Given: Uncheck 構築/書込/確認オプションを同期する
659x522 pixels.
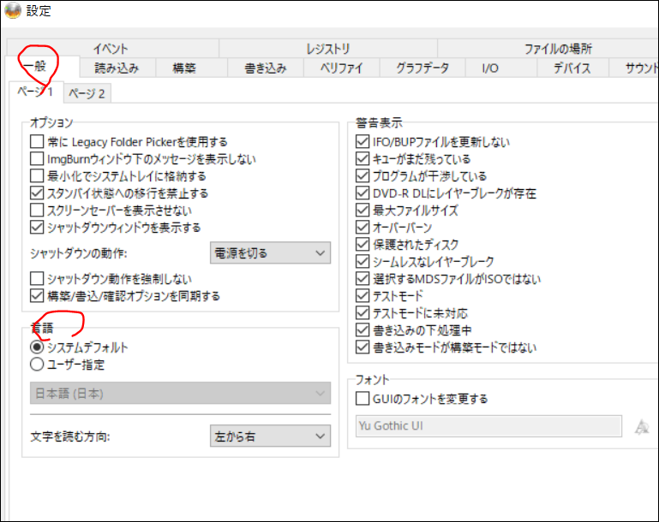Looking at the screenshot, I should click(x=37, y=296).
